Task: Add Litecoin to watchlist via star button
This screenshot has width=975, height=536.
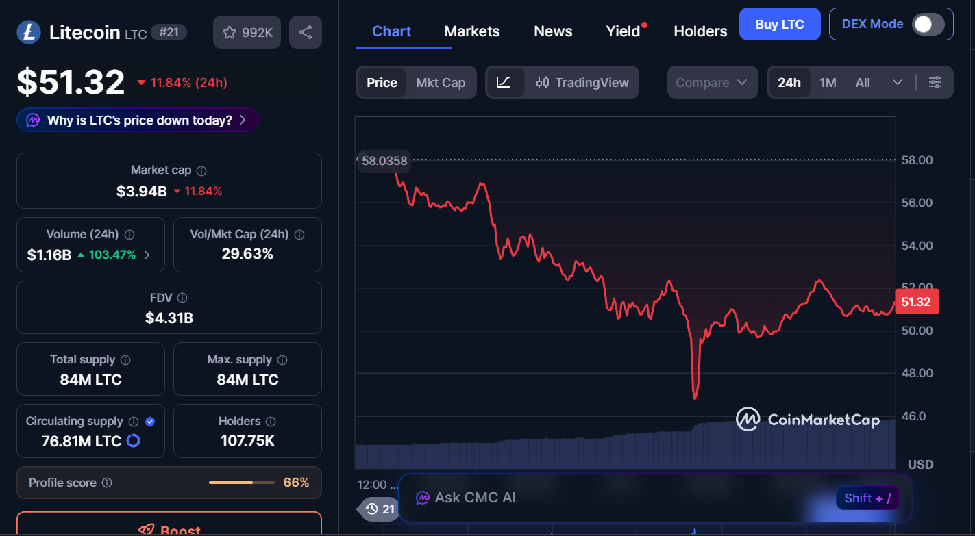Action: 247,32
